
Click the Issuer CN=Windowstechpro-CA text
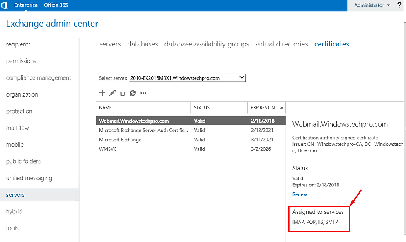(348, 148)
